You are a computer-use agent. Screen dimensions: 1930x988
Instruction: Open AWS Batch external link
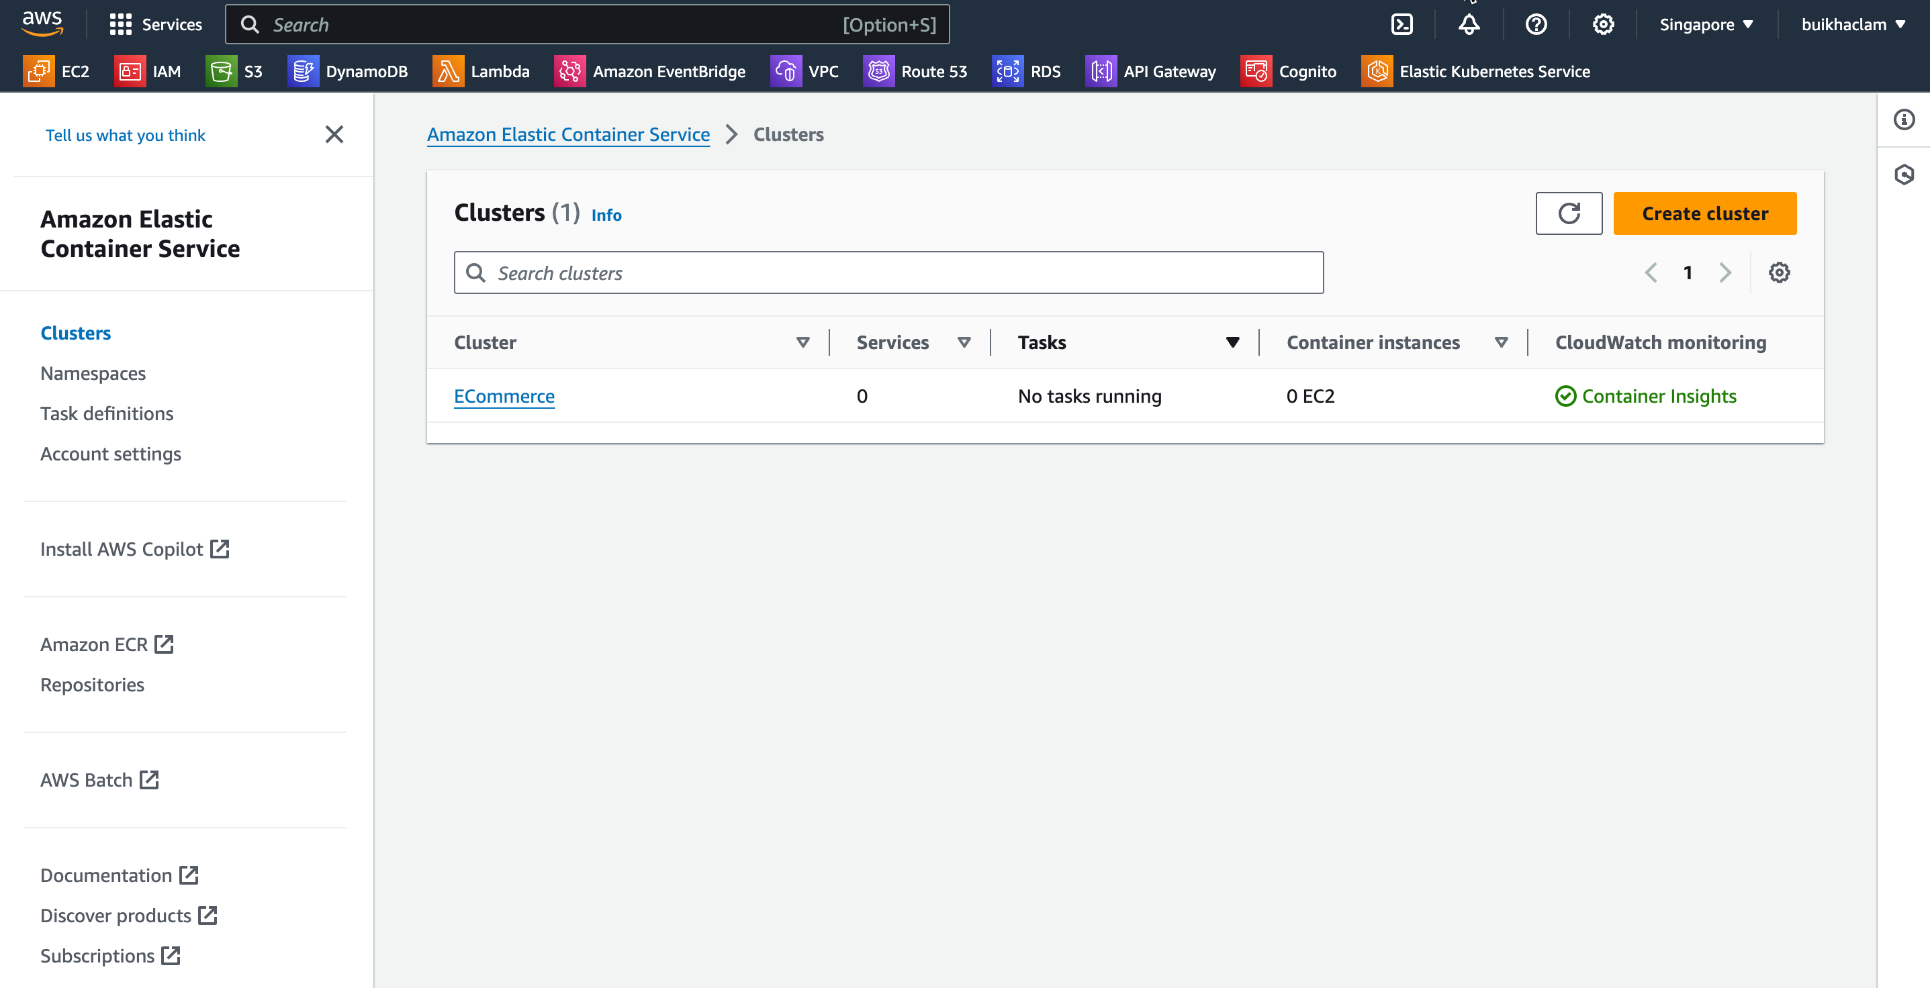coord(99,781)
